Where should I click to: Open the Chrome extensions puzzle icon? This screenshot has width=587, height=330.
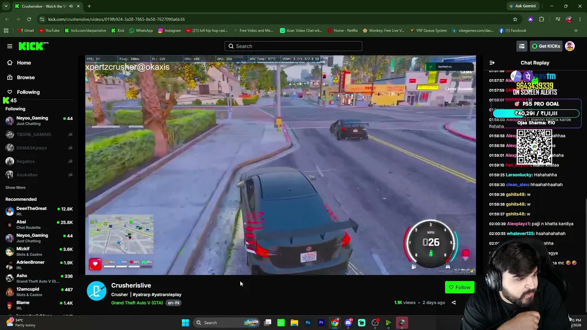pos(542,19)
